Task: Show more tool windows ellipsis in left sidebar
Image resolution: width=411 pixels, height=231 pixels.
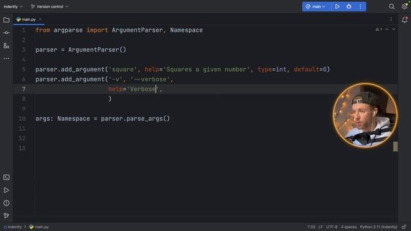Action: click(x=6, y=58)
